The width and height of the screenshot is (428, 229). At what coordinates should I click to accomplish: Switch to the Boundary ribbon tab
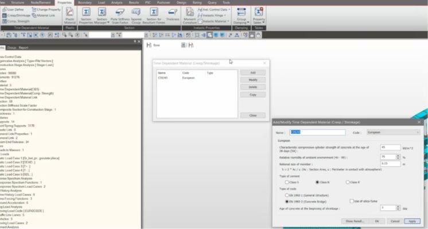click(84, 2)
